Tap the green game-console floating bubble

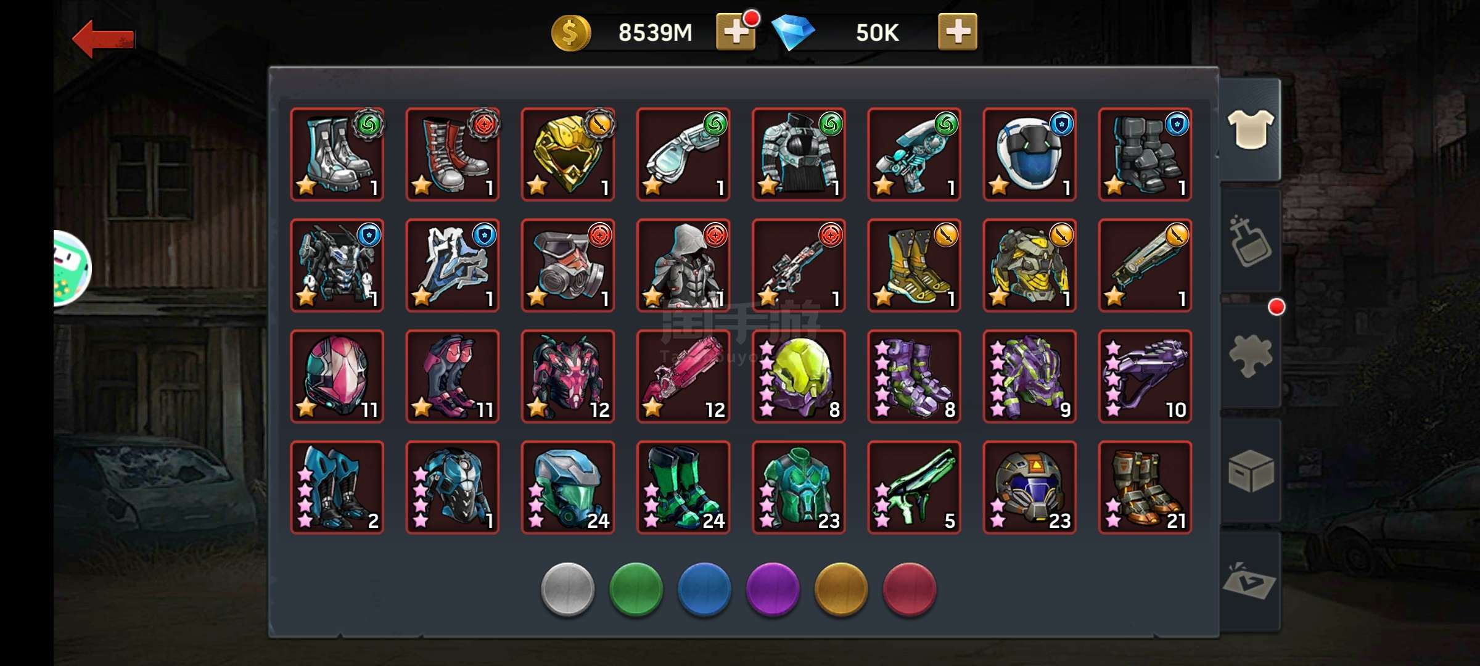click(x=72, y=268)
